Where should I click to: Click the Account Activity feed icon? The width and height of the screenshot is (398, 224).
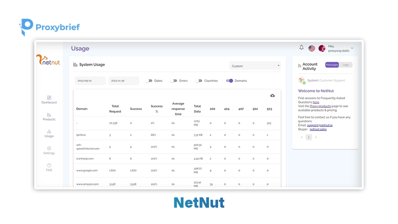[x=300, y=66]
